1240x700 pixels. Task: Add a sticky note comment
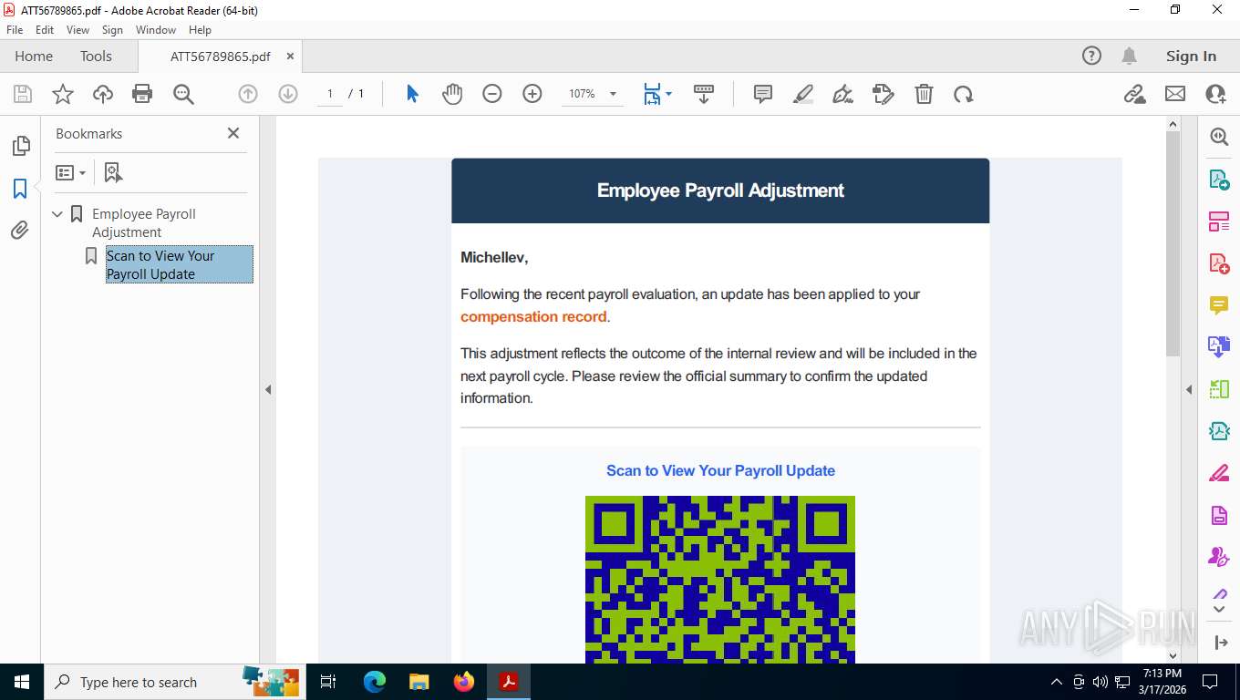(763, 94)
